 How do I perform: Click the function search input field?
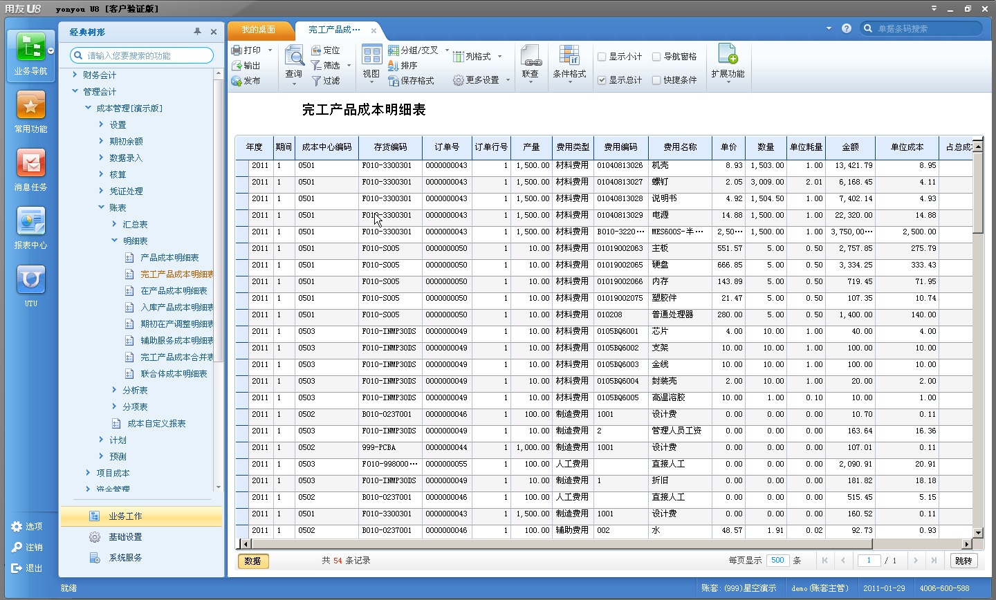[x=142, y=55]
